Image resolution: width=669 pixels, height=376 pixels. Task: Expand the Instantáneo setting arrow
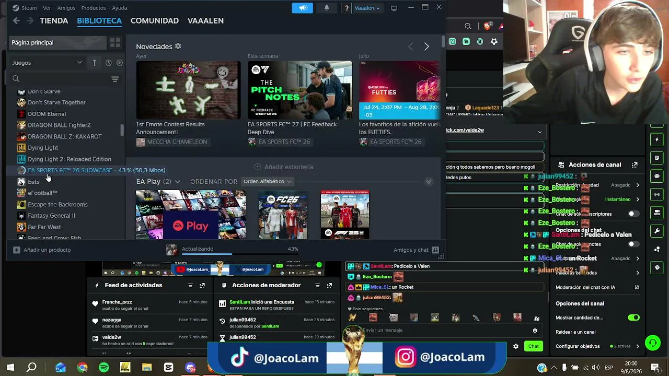[638, 199]
